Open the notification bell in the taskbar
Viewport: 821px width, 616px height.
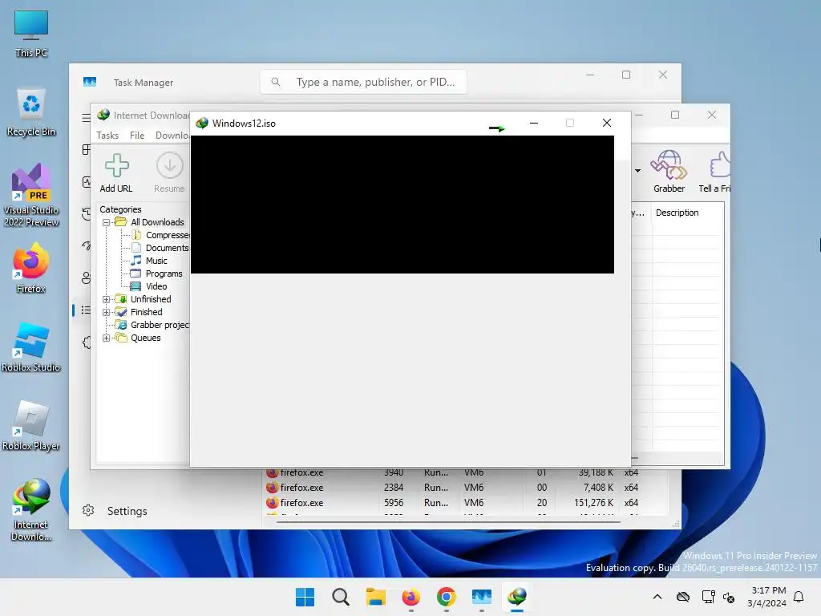click(799, 597)
